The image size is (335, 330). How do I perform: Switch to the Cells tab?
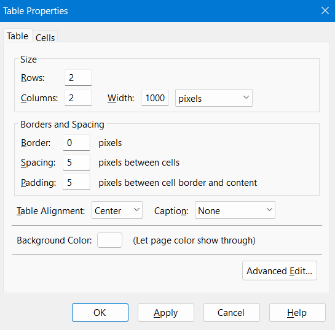coord(45,37)
